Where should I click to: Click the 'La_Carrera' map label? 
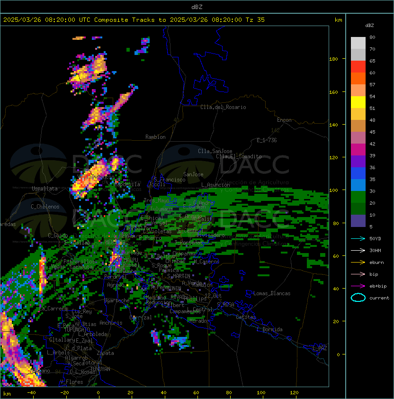point(54,308)
